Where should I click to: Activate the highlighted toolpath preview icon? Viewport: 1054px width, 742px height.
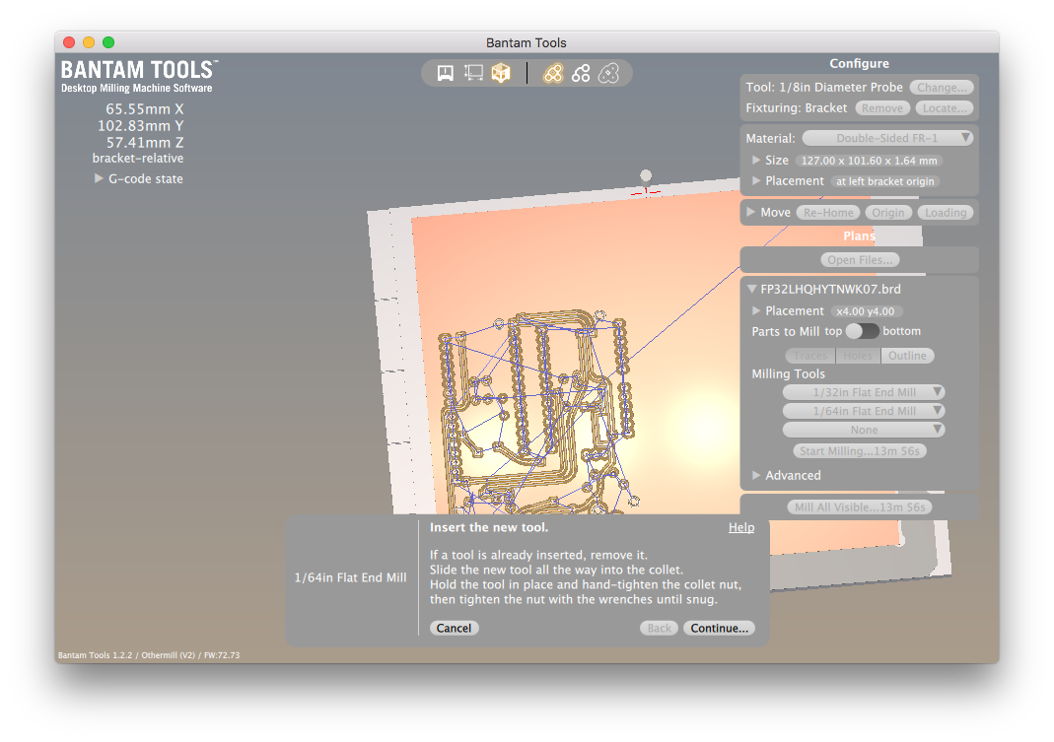coord(553,73)
